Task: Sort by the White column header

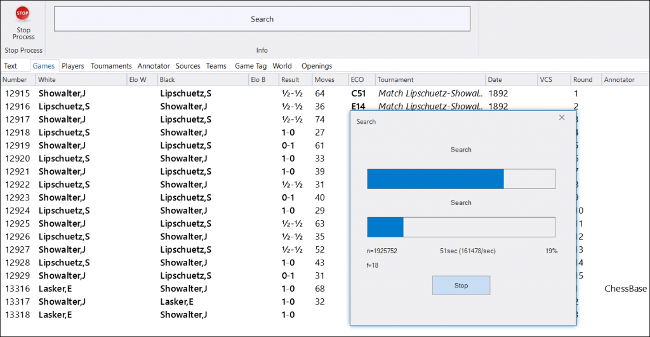Action: click(81, 79)
